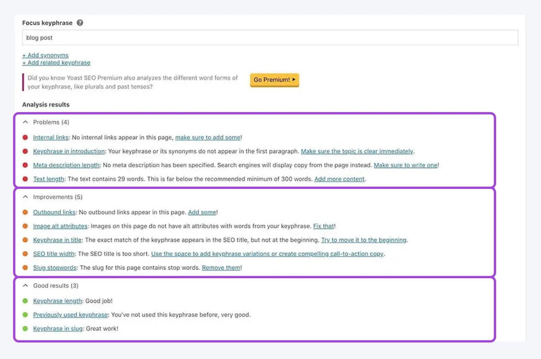This screenshot has height=359, width=541.
Task: Click the green bullet beside Keyphrase length
Action: [x=25, y=301]
